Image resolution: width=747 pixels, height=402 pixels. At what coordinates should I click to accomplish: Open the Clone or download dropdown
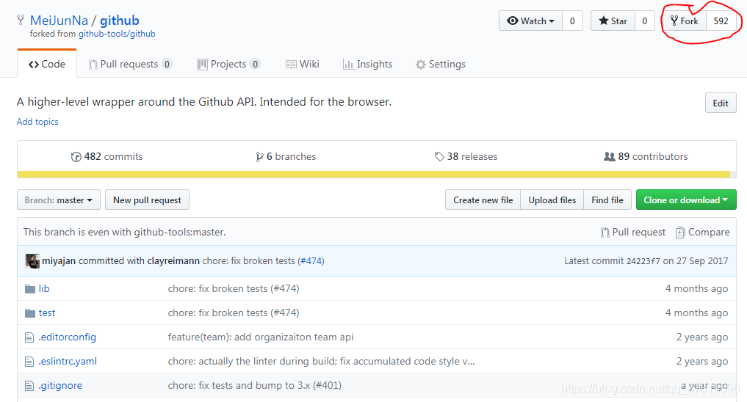(x=686, y=200)
